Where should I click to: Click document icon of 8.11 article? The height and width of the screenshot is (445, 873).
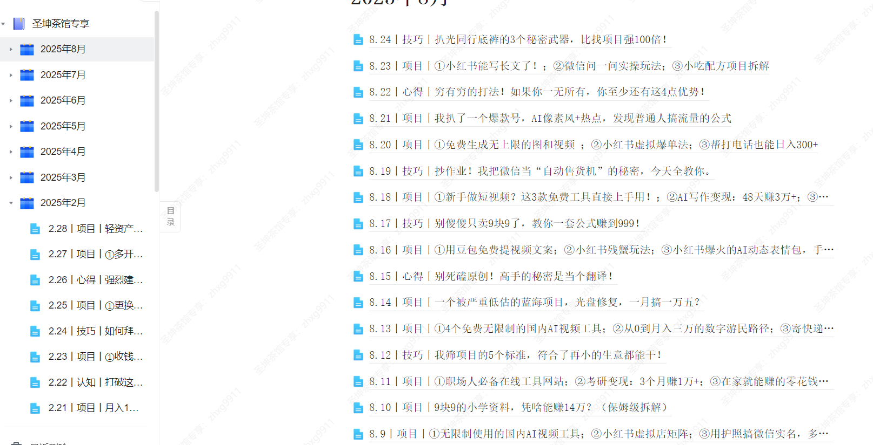pos(358,381)
